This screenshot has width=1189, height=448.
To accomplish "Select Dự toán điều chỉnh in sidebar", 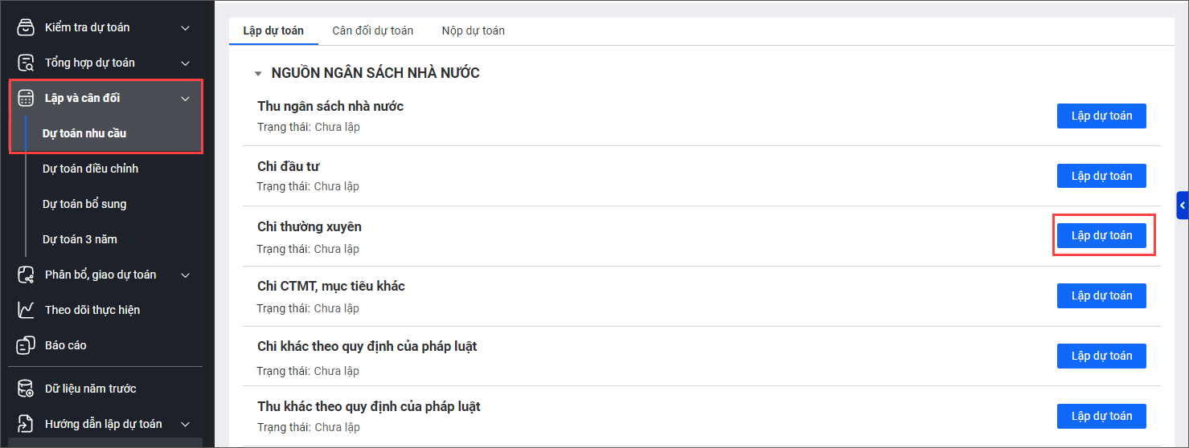I will pos(90,169).
